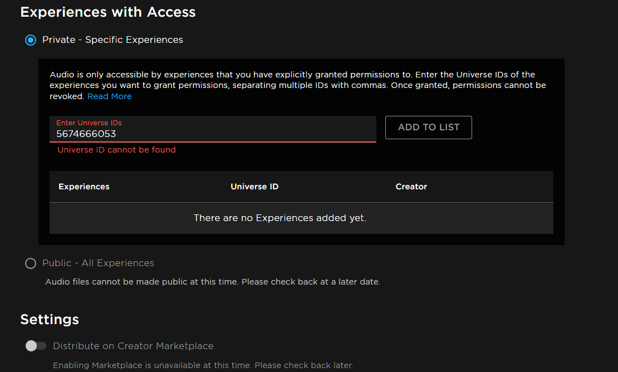The height and width of the screenshot is (372, 618).
Task: Click the "Universe ID" column header
Action: click(254, 187)
